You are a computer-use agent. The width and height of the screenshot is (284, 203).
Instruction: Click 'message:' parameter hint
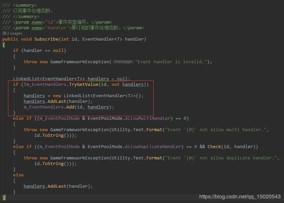123,62
